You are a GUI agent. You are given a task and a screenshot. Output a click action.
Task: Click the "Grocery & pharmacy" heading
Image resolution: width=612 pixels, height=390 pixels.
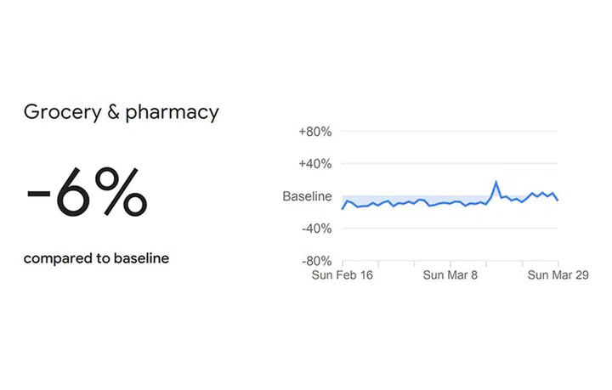[x=121, y=112]
